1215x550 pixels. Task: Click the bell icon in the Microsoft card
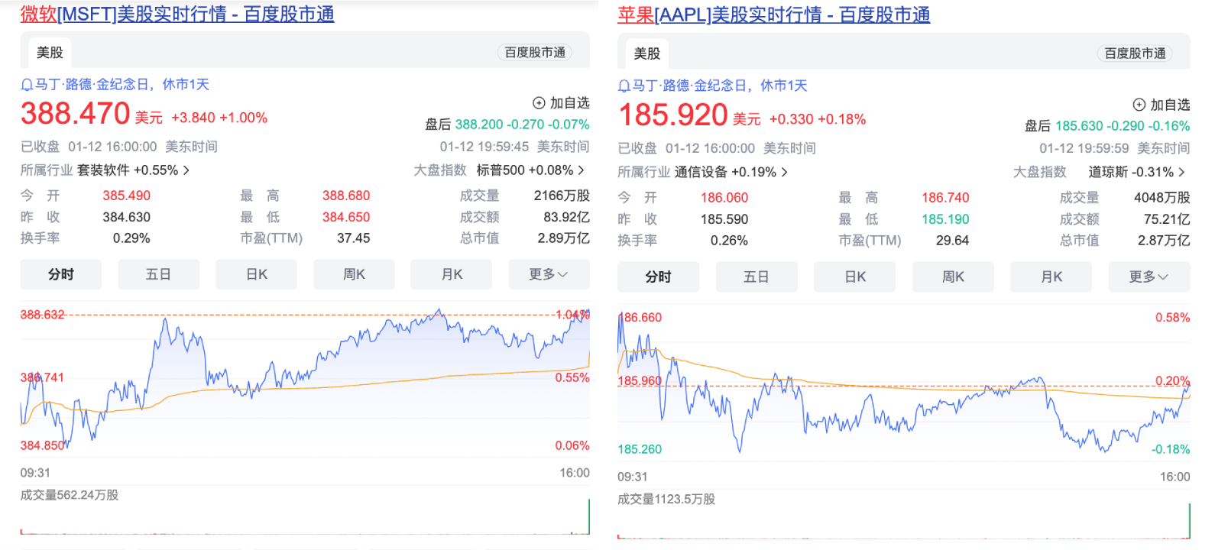click(27, 85)
